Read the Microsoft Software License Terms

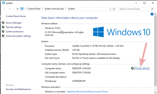[88, 92]
